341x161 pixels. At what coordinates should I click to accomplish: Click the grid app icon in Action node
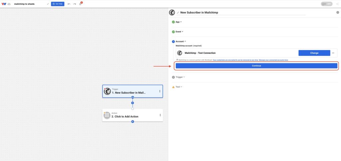[x=107, y=115]
